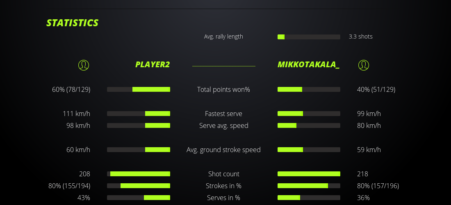Image resolution: width=451 pixels, height=205 pixels.
Task: Select the MIKKOTAKALA_ name heading
Action: 308,65
